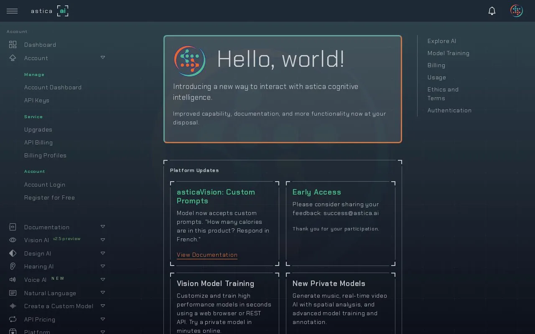Viewport: 535px width, 334px height.
Task: Jump to Model Training section
Action: coord(448,53)
